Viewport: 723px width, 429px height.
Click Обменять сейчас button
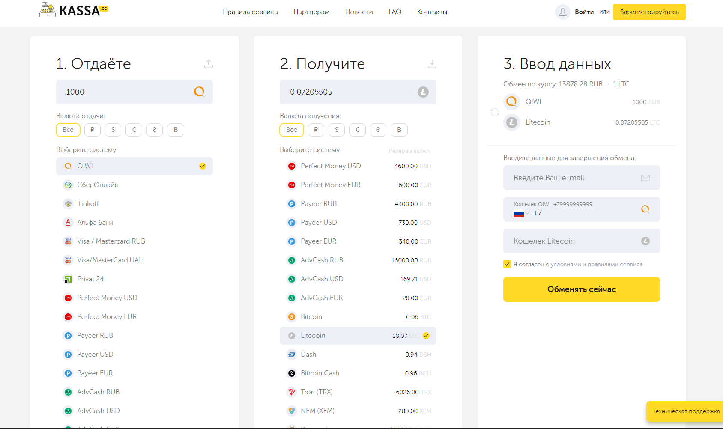tap(582, 289)
